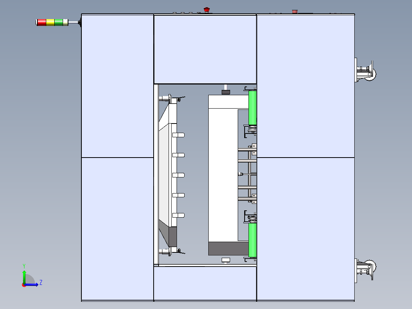Select the lower left enclosure panel

pyautogui.click(x=117, y=229)
